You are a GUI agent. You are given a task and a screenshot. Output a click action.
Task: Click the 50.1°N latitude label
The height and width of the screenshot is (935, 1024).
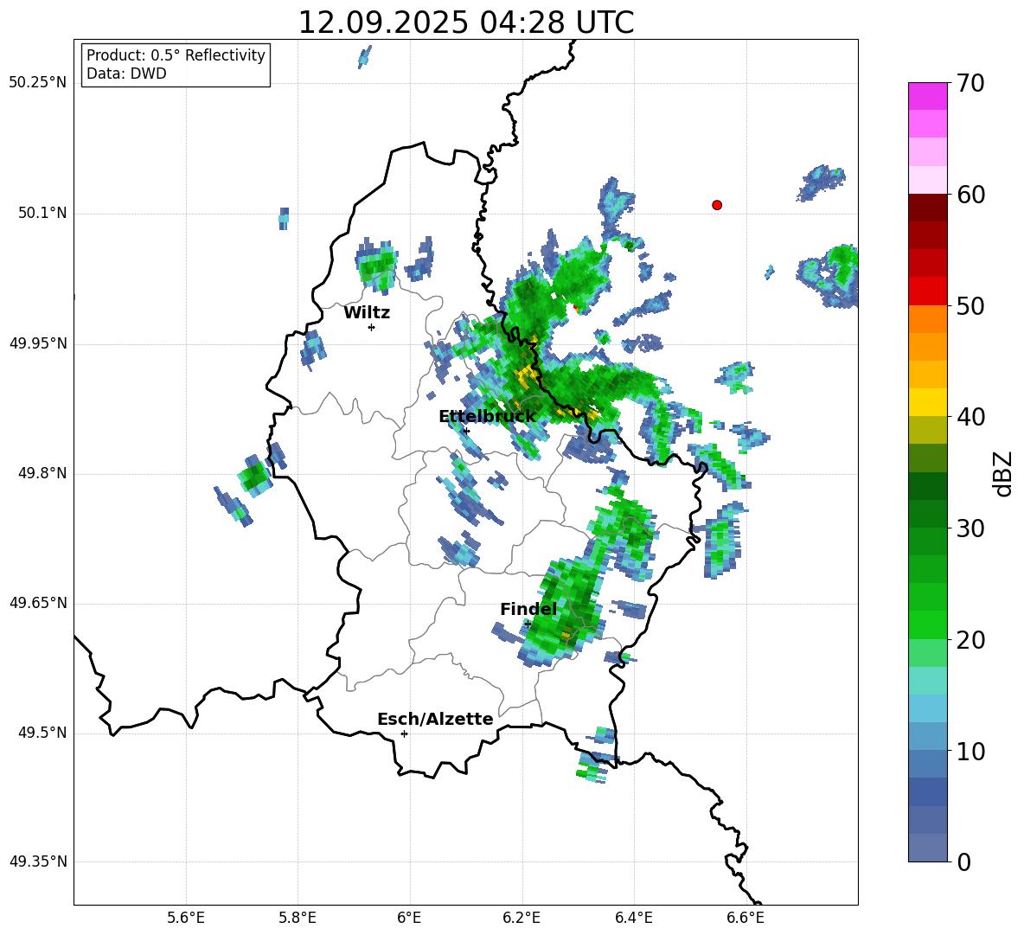coord(42,214)
